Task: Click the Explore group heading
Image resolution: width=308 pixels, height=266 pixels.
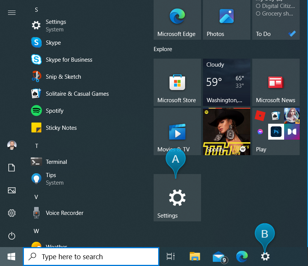Action: point(163,49)
